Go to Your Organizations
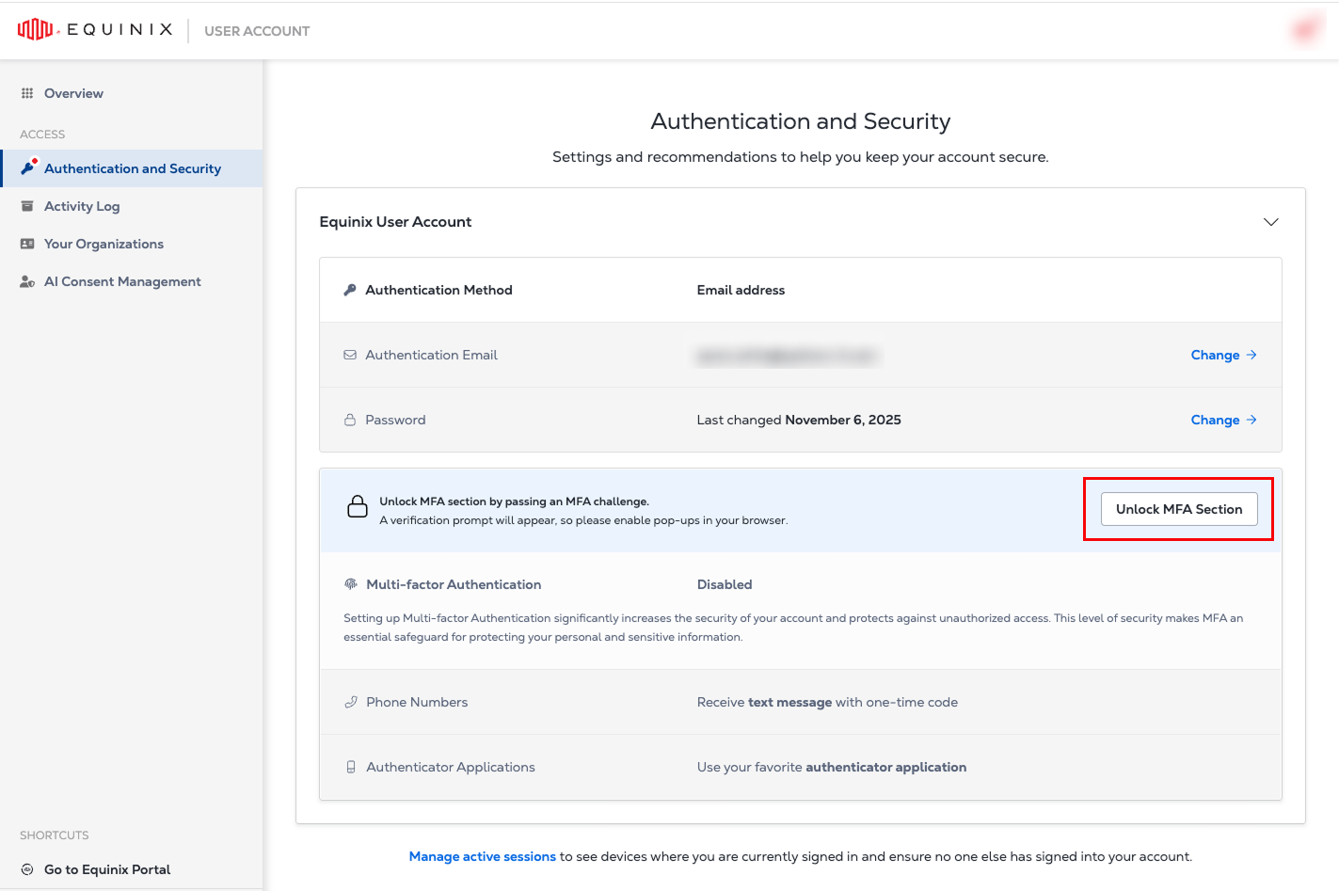This screenshot has height=891, width=1339. [132, 244]
